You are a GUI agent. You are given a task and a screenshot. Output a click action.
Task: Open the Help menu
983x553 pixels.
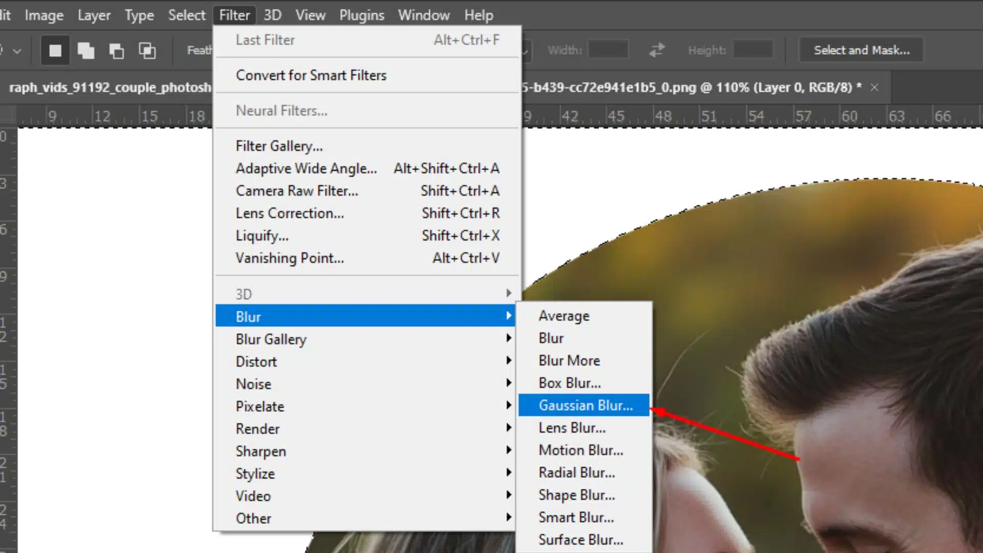tap(479, 15)
